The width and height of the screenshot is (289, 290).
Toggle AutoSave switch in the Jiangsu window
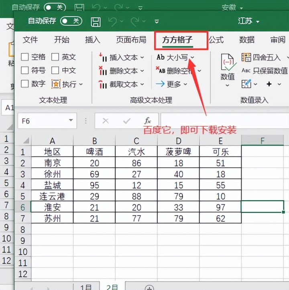click(x=71, y=21)
